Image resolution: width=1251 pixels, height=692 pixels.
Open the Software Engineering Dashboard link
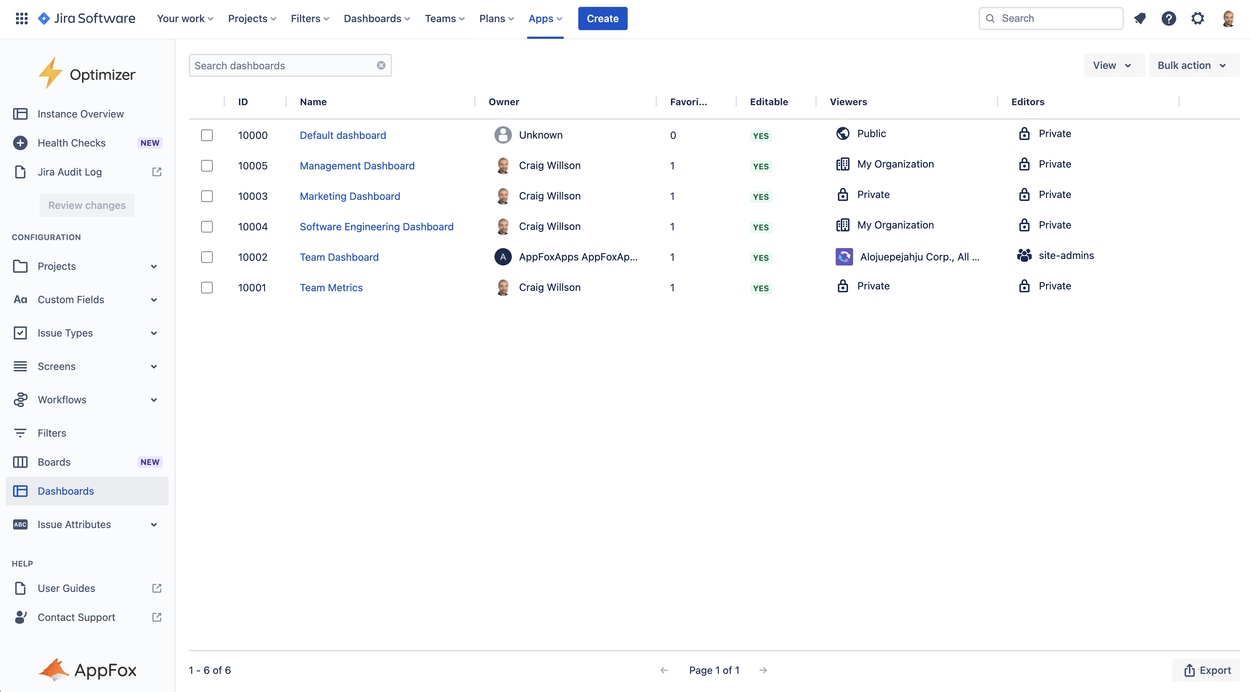pyautogui.click(x=376, y=226)
